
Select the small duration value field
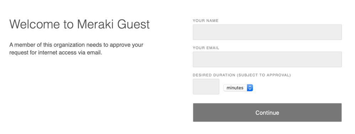click(x=206, y=86)
